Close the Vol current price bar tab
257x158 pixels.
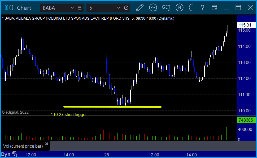[47, 144]
